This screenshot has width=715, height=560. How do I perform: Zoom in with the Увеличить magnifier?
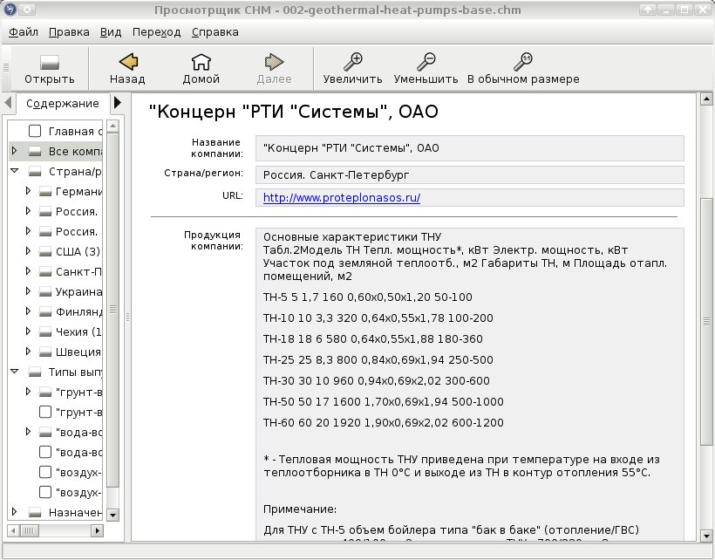pos(352,62)
